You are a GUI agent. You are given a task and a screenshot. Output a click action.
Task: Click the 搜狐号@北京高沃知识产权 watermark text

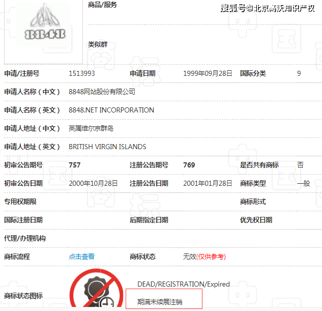pos(268,8)
